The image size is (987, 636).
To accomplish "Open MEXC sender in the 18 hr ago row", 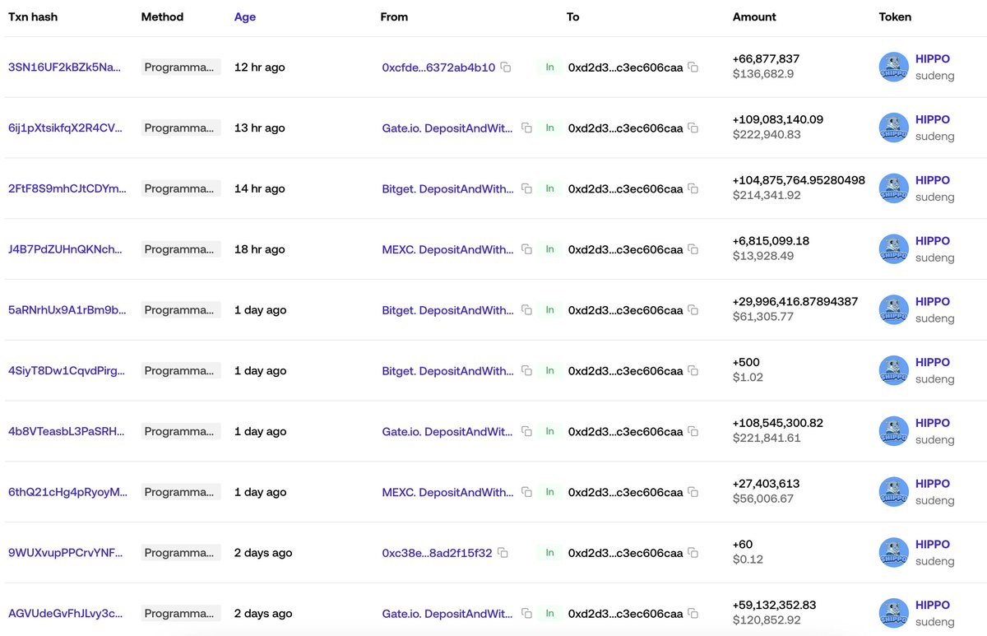I will pos(447,249).
